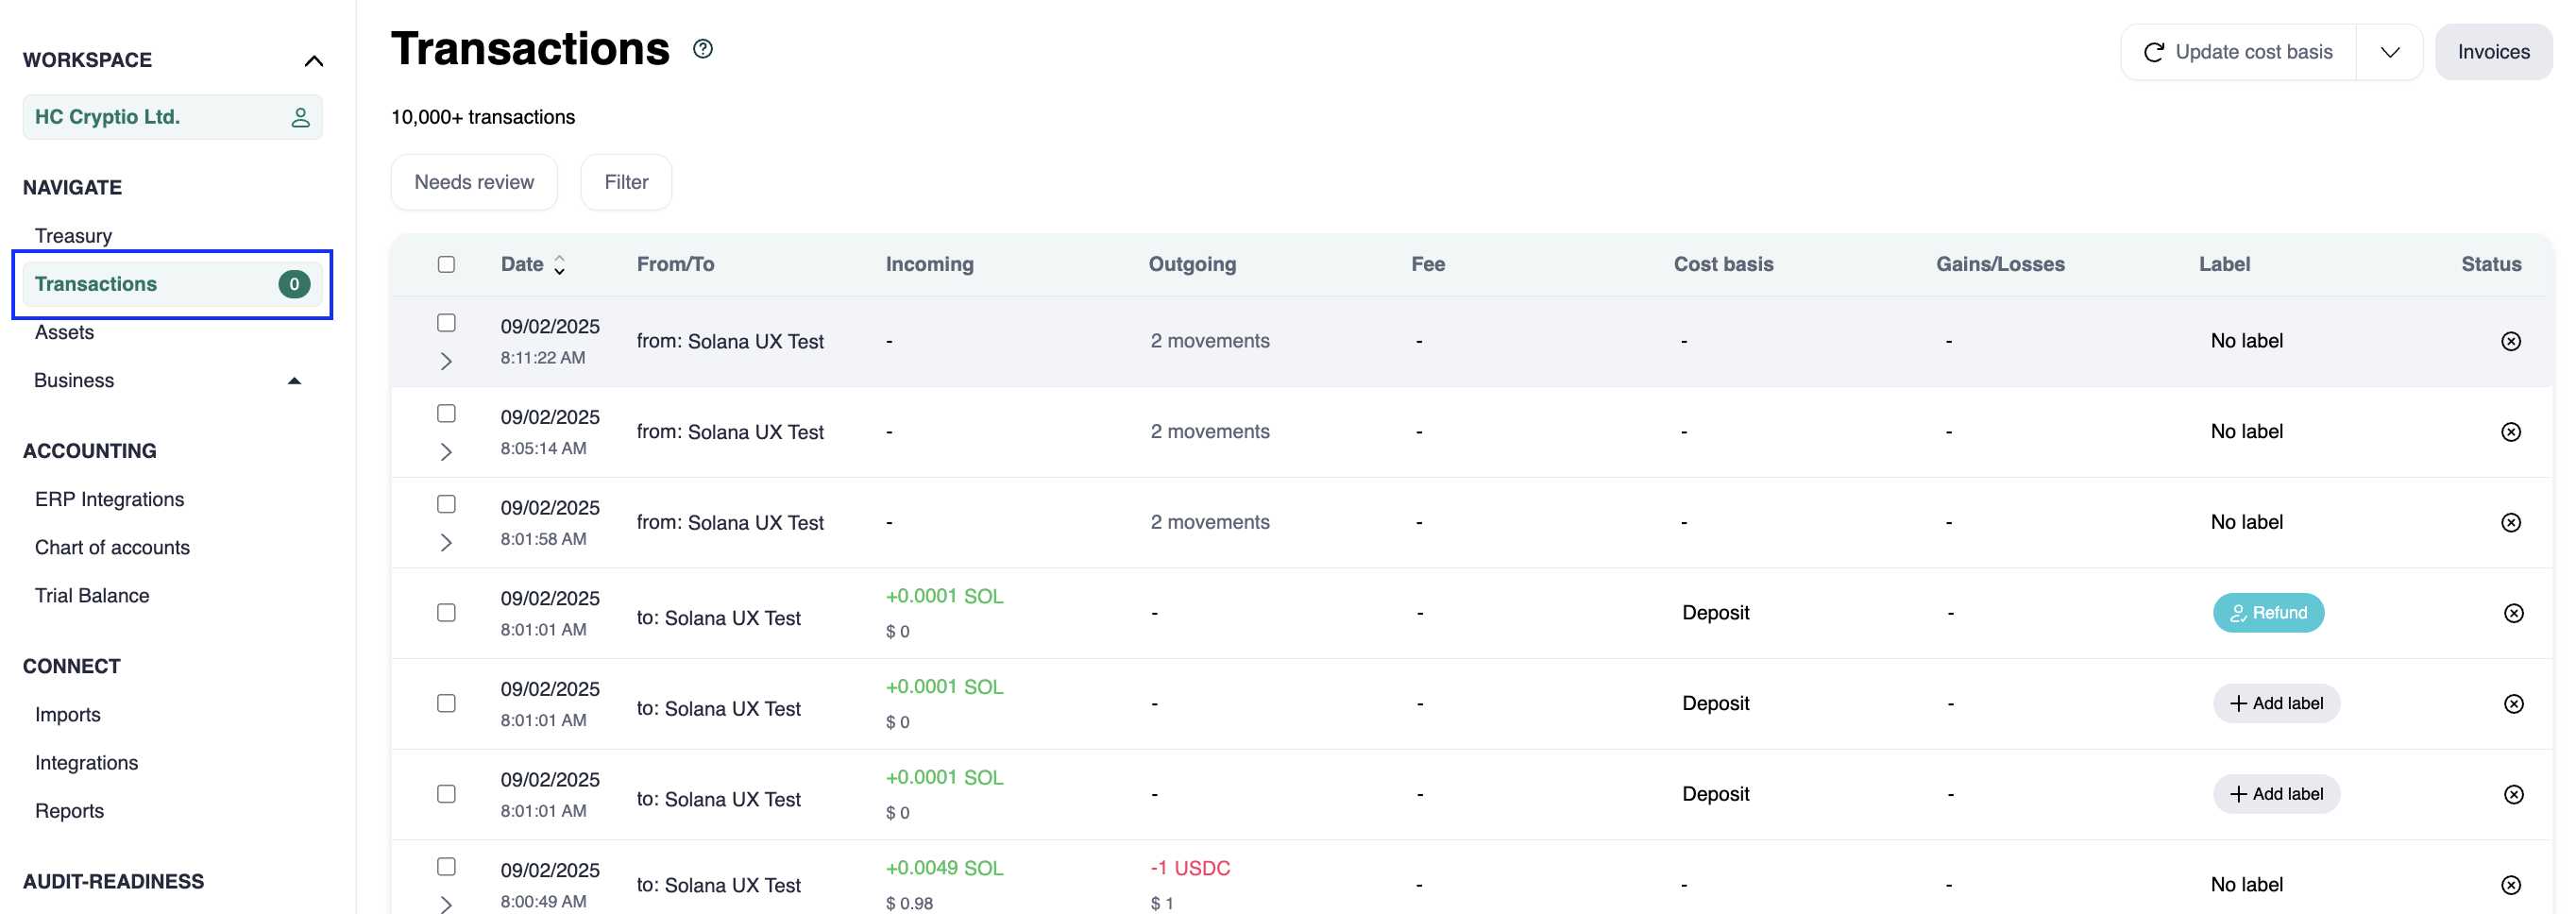Click status icon of 8:01:58 AM transaction
The image size is (2576, 914).
pyautogui.click(x=2510, y=522)
